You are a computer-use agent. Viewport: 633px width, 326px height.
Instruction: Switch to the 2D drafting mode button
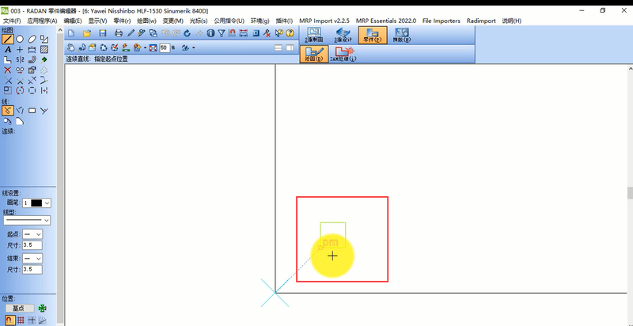(313, 35)
